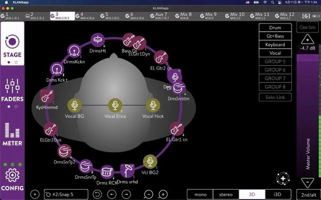Open the STAGE view
The image size is (321, 200).
[x=12, y=44]
